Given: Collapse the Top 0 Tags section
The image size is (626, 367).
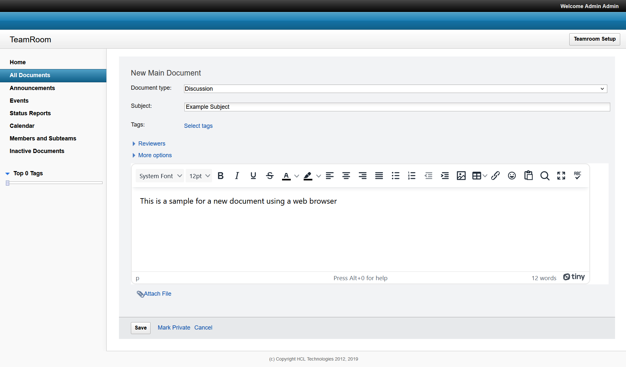Looking at the screenshot, I should pos(7,173).
